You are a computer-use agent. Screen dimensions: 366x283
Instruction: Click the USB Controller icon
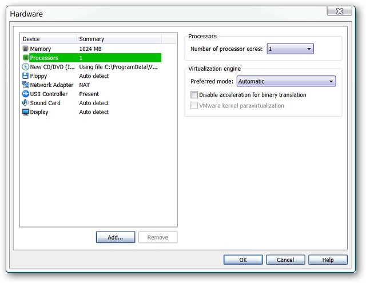tap(25, 94)
